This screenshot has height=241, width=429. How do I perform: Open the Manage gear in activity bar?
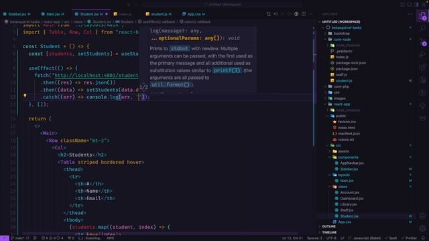click(423, 228)
